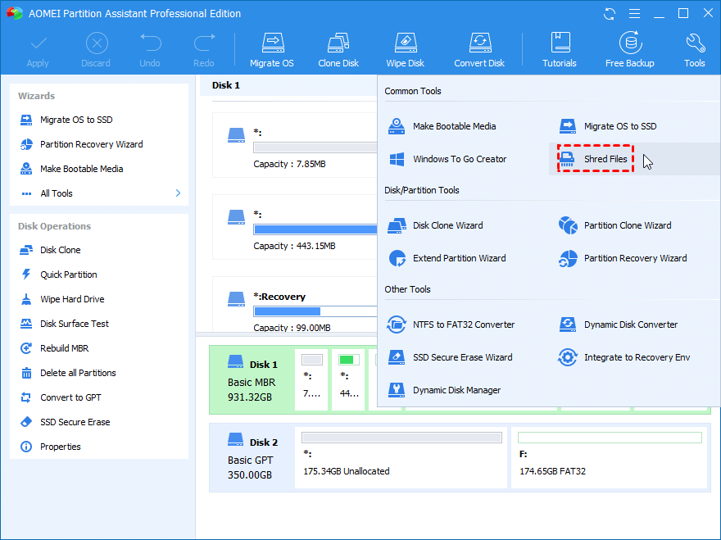
Task: Click the Migrate OS toolbar icon
Action: click(271, 50)
